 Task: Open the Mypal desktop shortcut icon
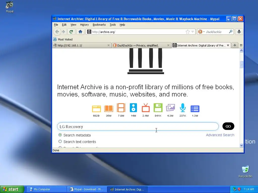point(10,7)
